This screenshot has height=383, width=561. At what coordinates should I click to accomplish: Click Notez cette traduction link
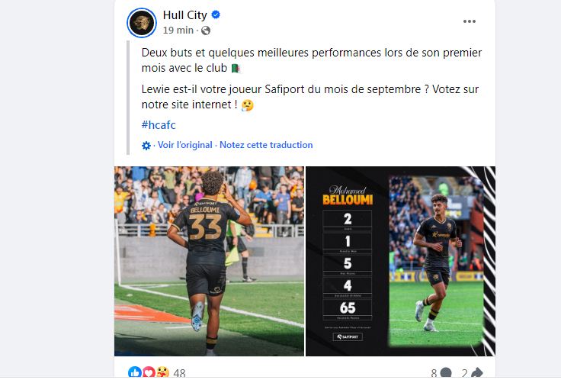pos(266,145)
